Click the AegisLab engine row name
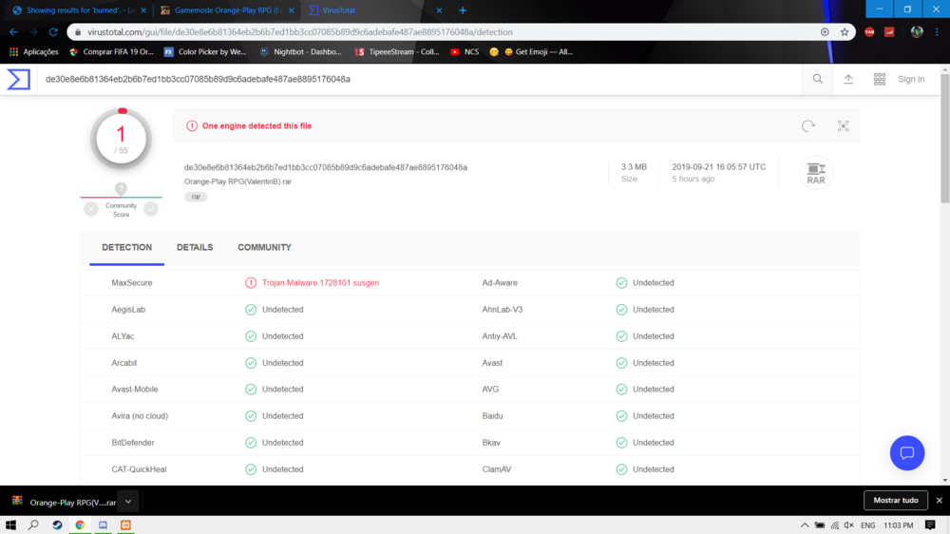The height and width of the screenshot is (534, 950). click(128, 309)
